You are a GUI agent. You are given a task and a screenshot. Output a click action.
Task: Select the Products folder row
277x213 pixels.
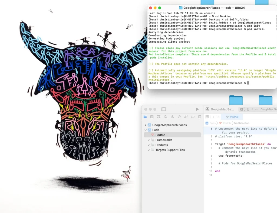click(172, 145)
